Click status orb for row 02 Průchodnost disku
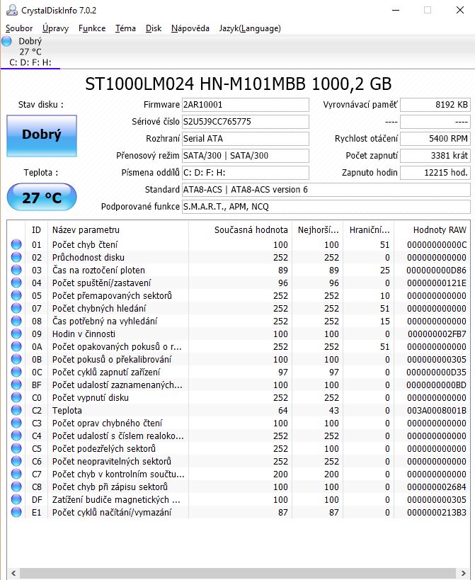 (x=16, y=257)
